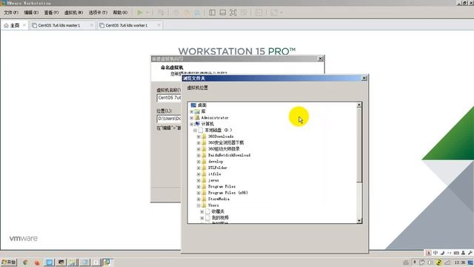Open the 选项卡 (T) menu

pos(98,13)
